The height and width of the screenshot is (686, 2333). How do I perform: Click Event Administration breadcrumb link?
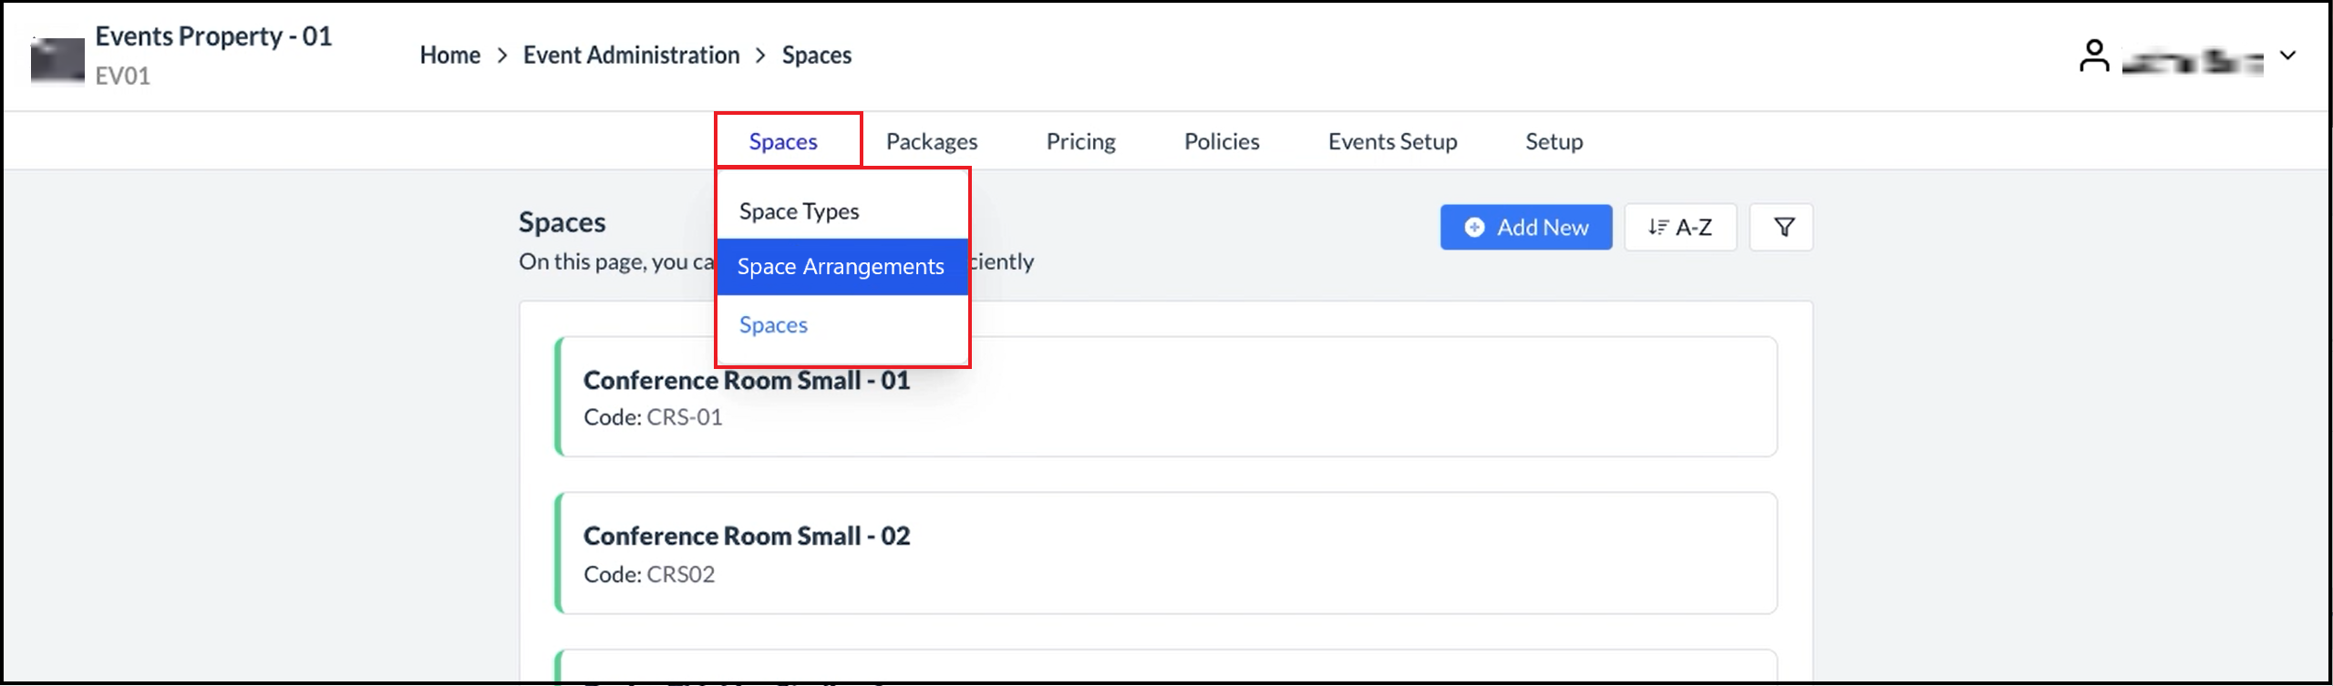click(631, 56)
